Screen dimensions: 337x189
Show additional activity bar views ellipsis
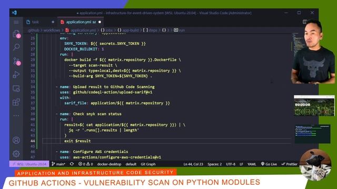[16, 115]
